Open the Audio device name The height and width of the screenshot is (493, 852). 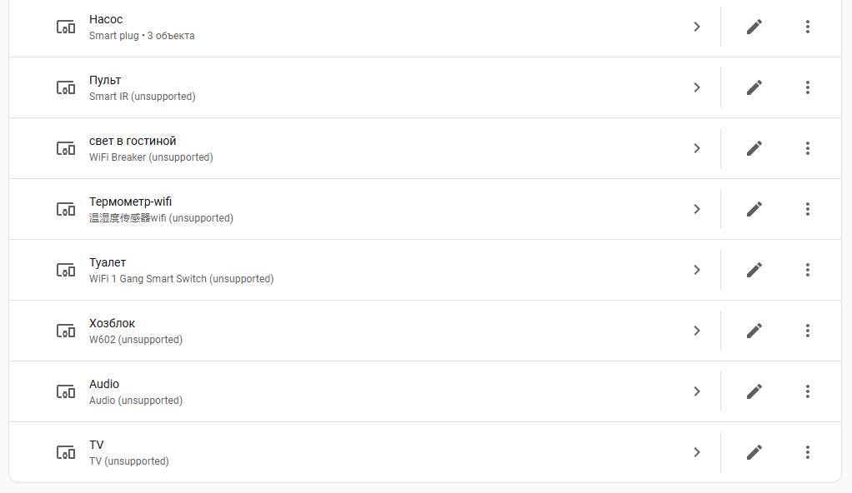[x=104, y=384]
